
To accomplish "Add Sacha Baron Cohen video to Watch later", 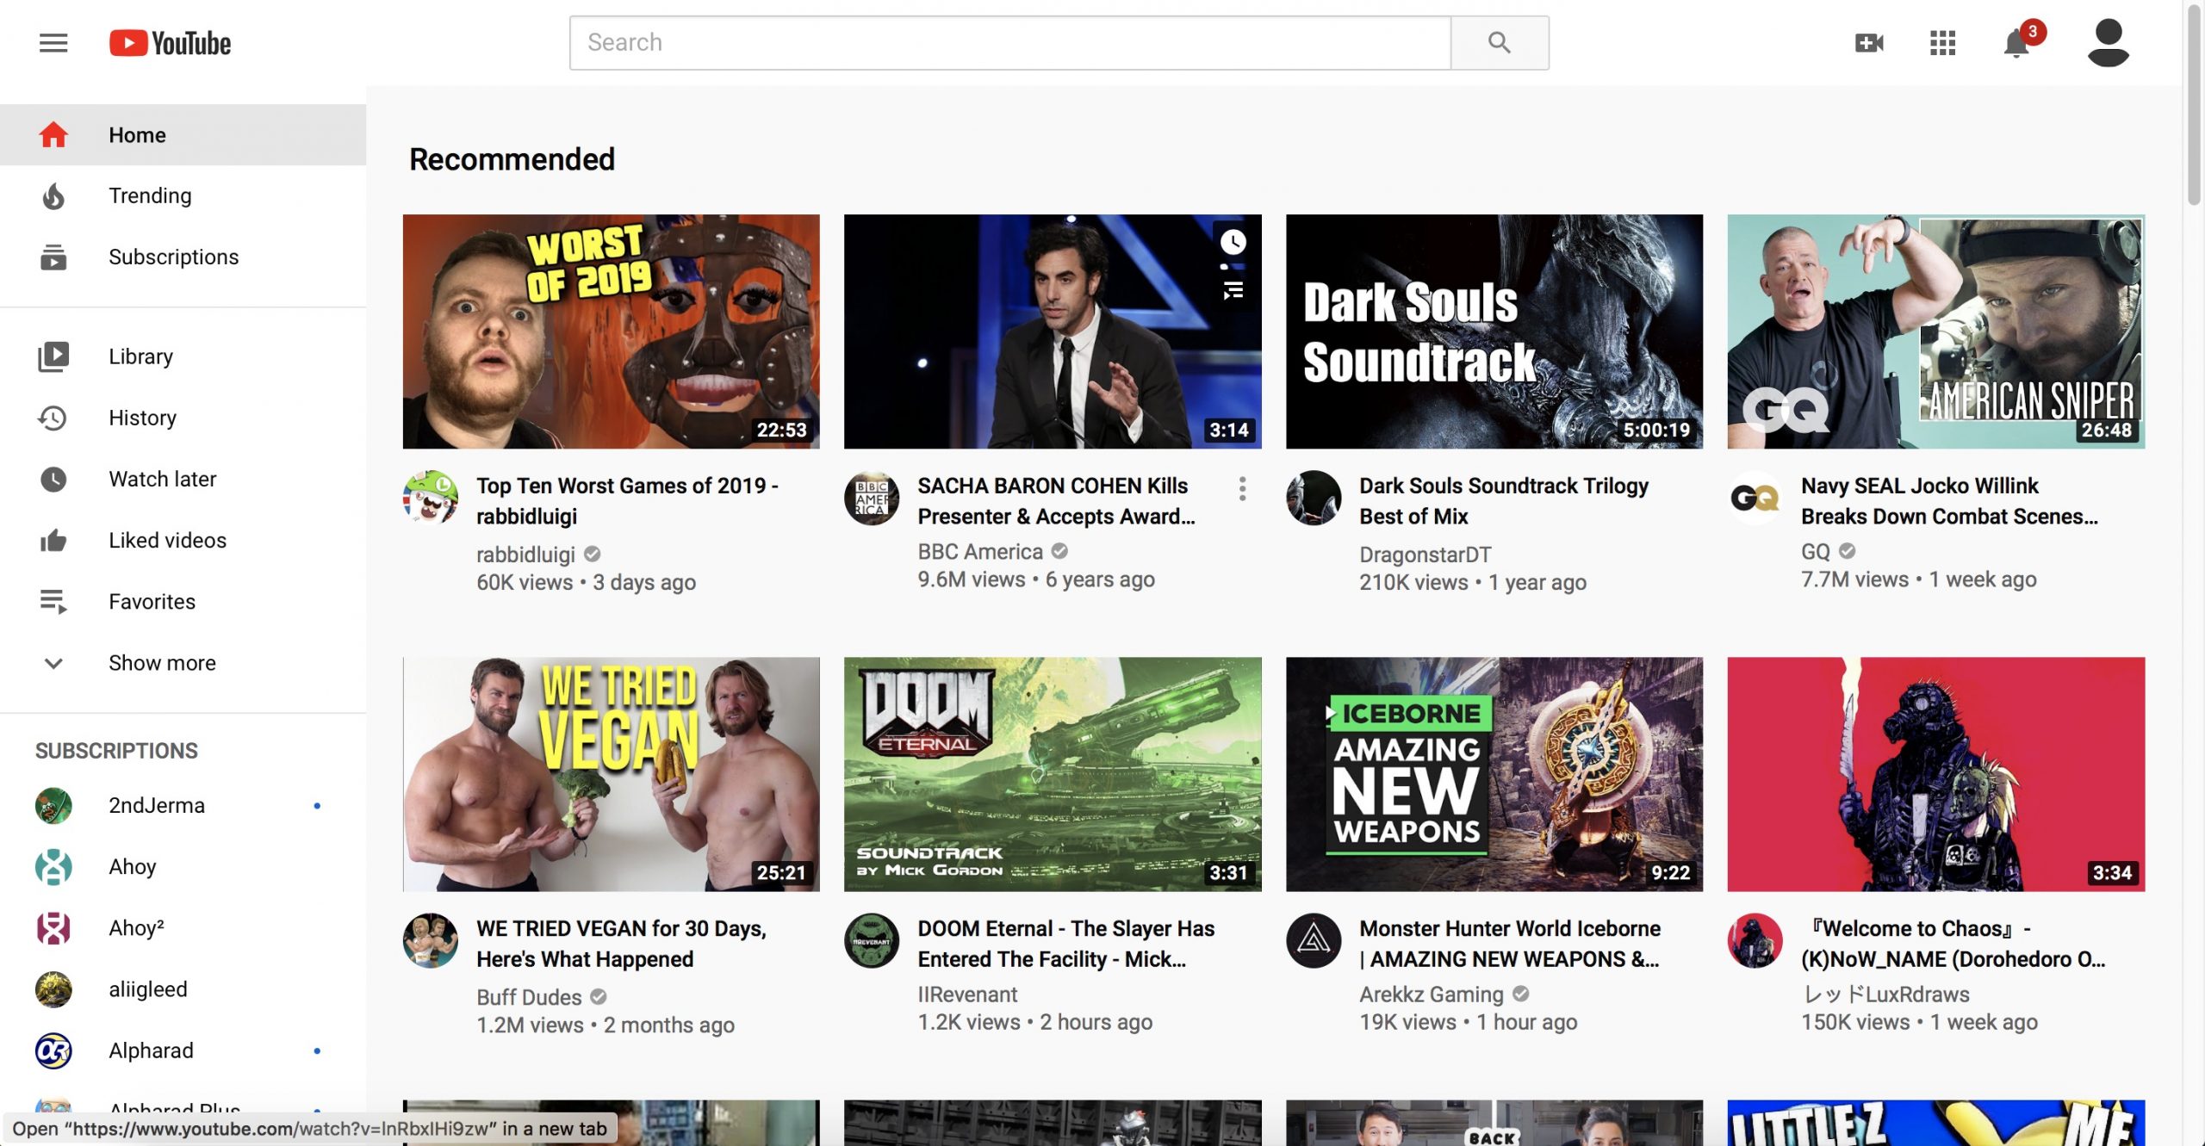I will point(1233,242).
